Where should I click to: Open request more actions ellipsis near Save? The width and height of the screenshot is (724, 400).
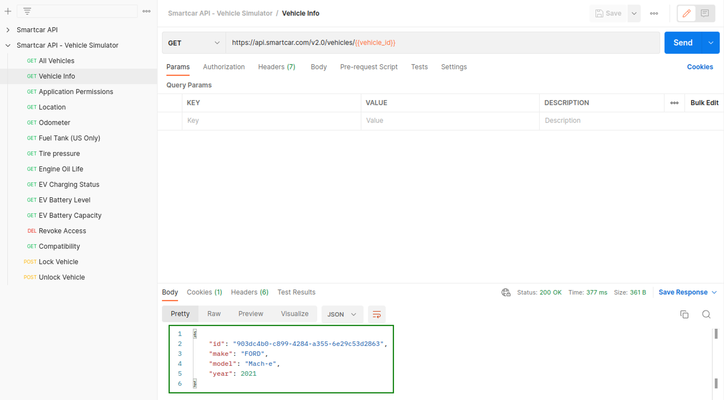click(654, 13)
